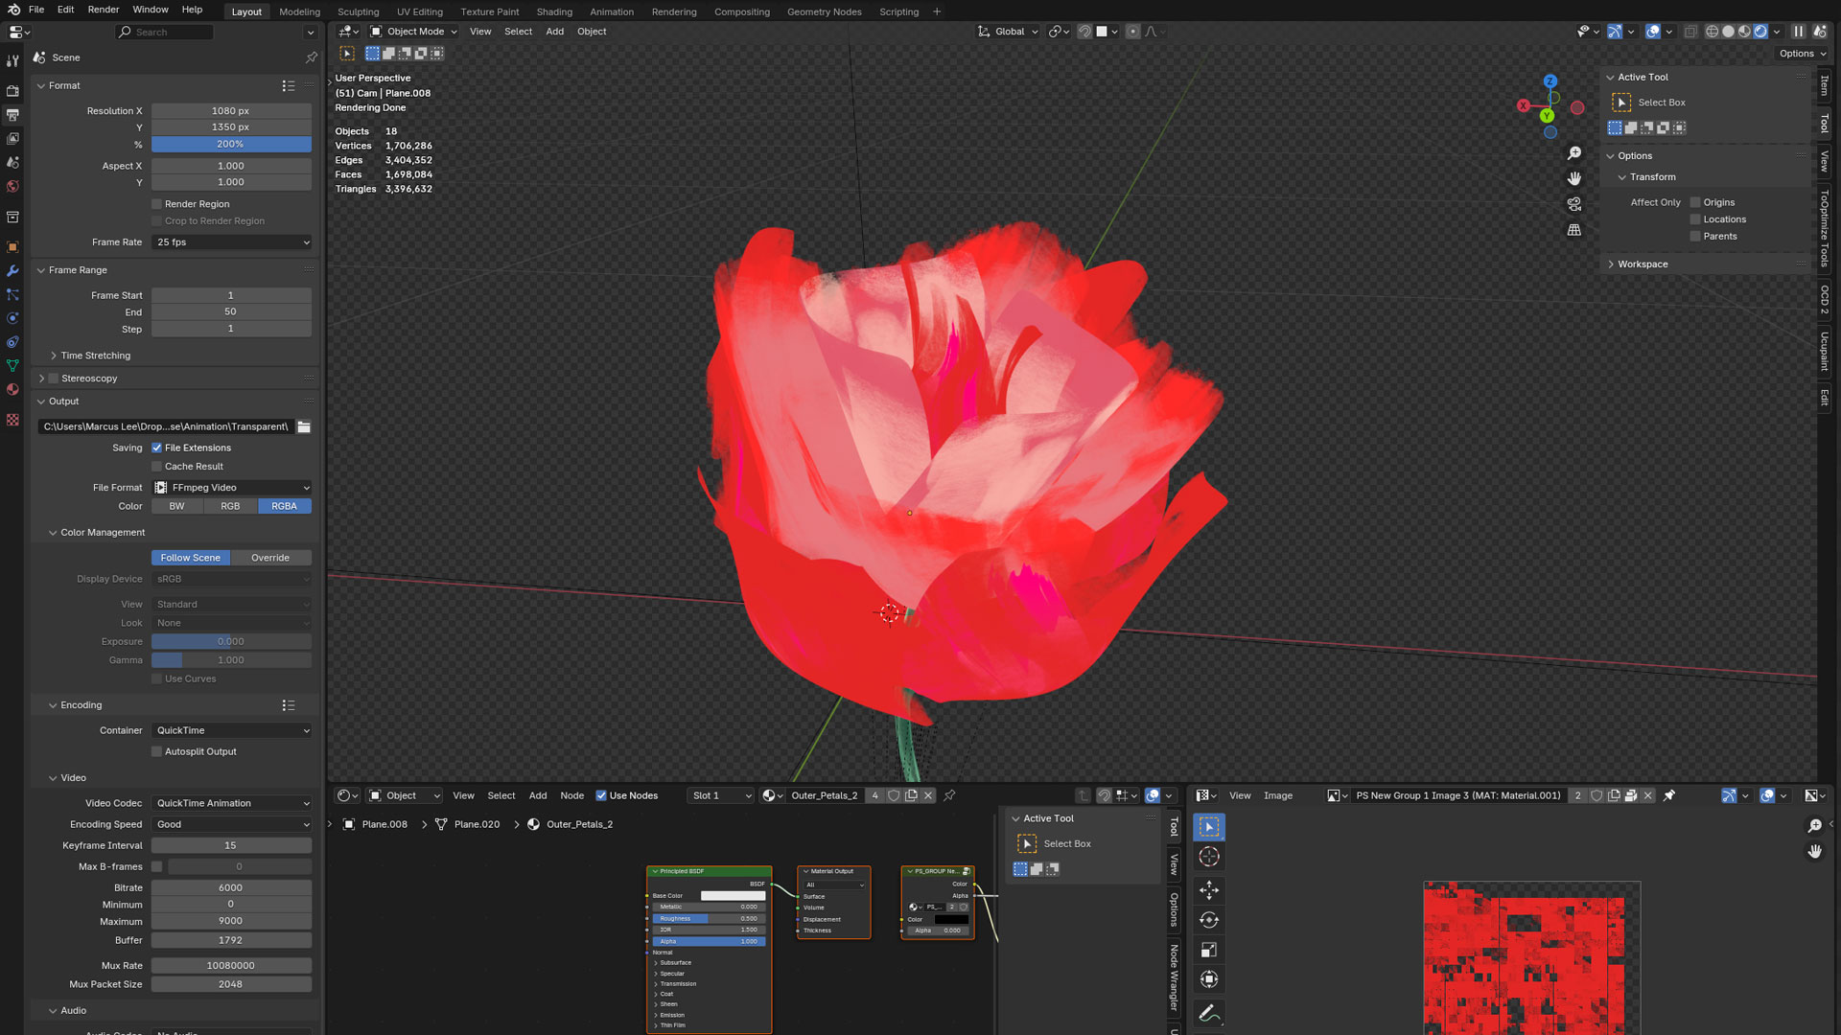
Task: Adjust the resolution percentage 200% slider
Action: [231, 144]
